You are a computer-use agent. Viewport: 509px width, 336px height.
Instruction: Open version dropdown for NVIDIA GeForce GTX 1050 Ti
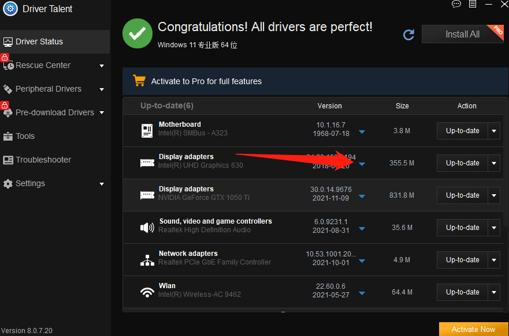pyautogui.click(x=362, y=197)
